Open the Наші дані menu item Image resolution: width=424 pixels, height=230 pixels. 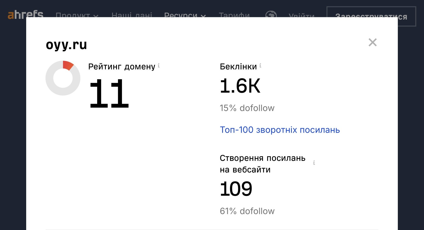(132, 15)
